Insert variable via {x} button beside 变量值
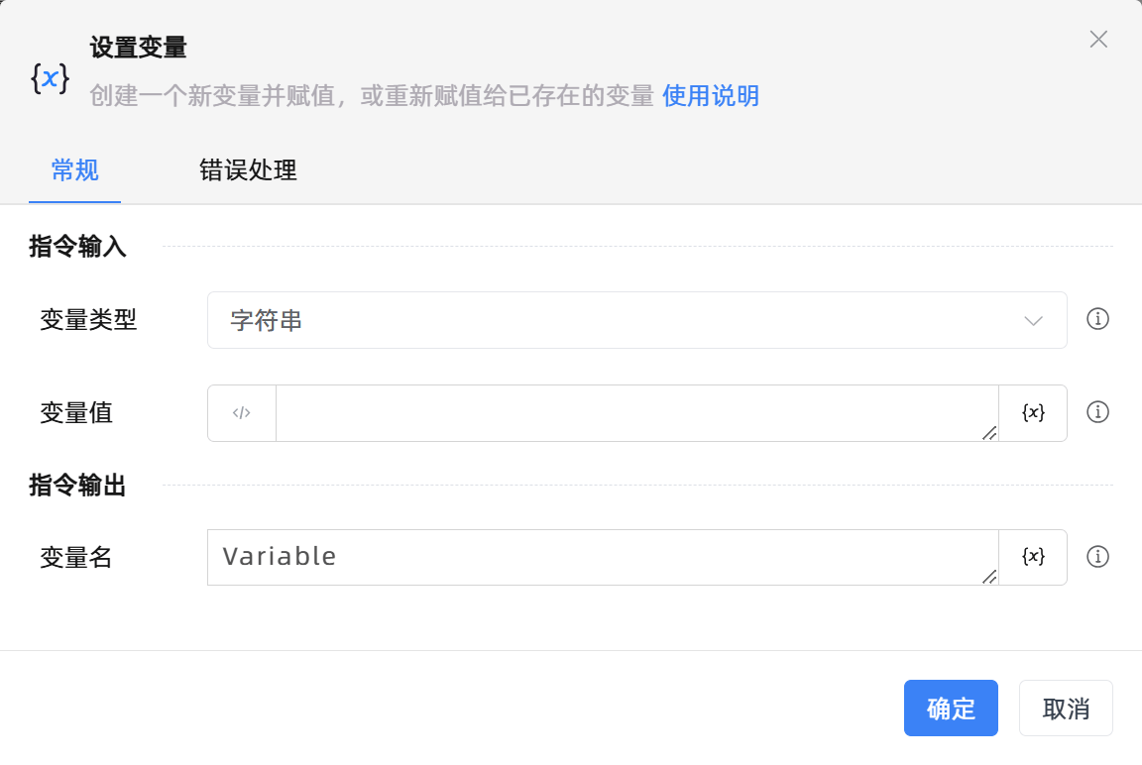Screen dimensions: 1142x765 click(1033, 413)
